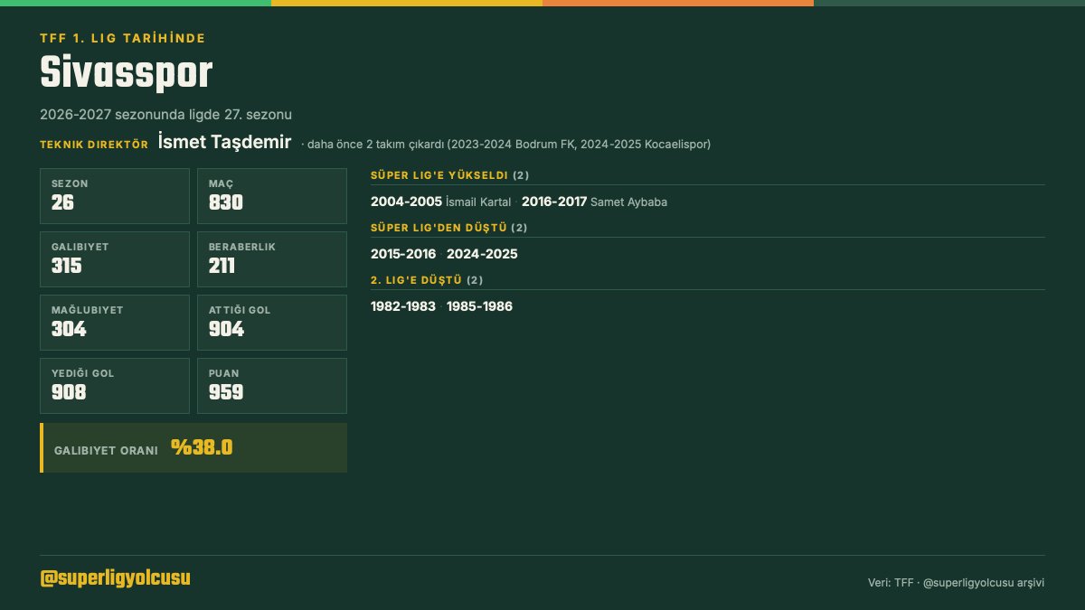Click the GALİBİYET ORANI %38.0 bar
Image resolution: width=1085 pixels, height=610 pixels.
click(193, 447)
